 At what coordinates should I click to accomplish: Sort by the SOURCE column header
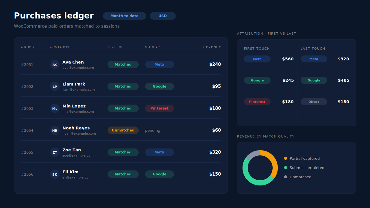pyautogui.click(x=153, y=47)
